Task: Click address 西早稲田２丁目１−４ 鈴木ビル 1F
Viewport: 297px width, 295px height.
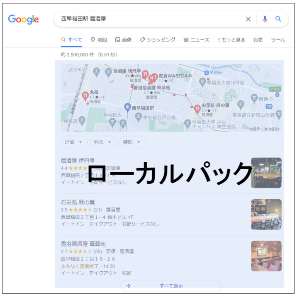Action: pos(97,217)
